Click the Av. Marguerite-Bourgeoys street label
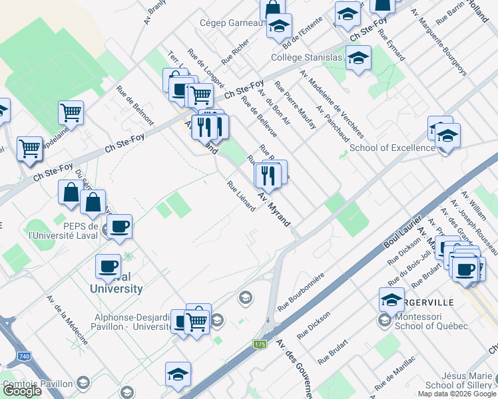 [439, 42]
